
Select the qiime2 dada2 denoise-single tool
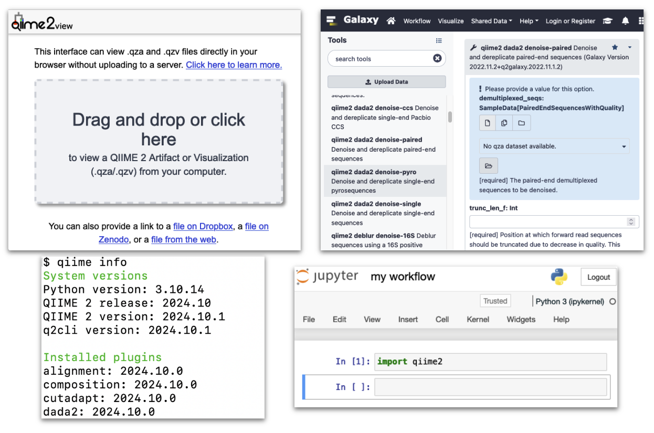[x=385, y=213]
